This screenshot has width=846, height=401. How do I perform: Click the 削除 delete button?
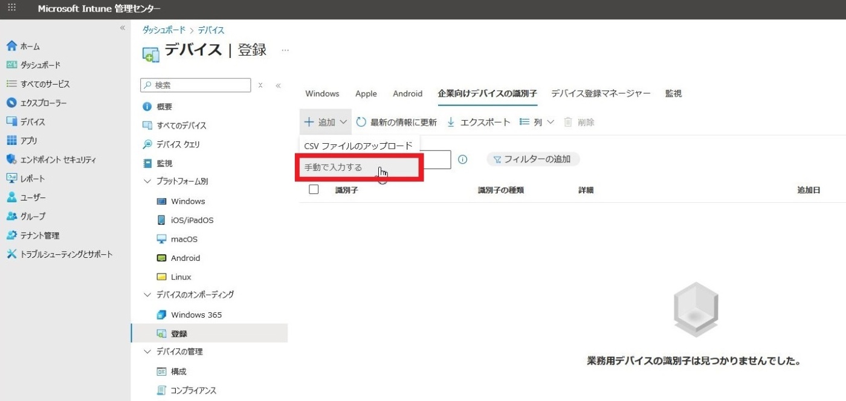click(x=579, y=122)
